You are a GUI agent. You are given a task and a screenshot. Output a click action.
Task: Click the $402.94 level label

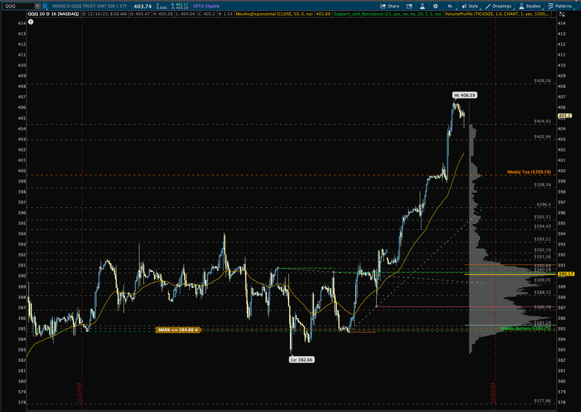pos(542,136)
